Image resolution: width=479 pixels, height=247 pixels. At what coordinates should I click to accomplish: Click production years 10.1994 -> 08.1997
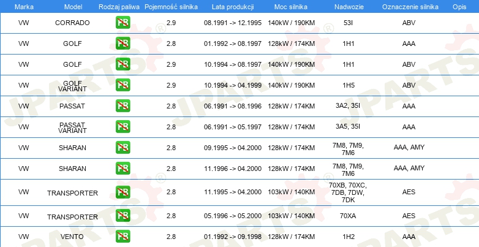[x=233, y=64]
